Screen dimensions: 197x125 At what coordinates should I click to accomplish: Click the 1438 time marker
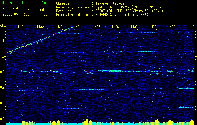click(x=153, y=27)
